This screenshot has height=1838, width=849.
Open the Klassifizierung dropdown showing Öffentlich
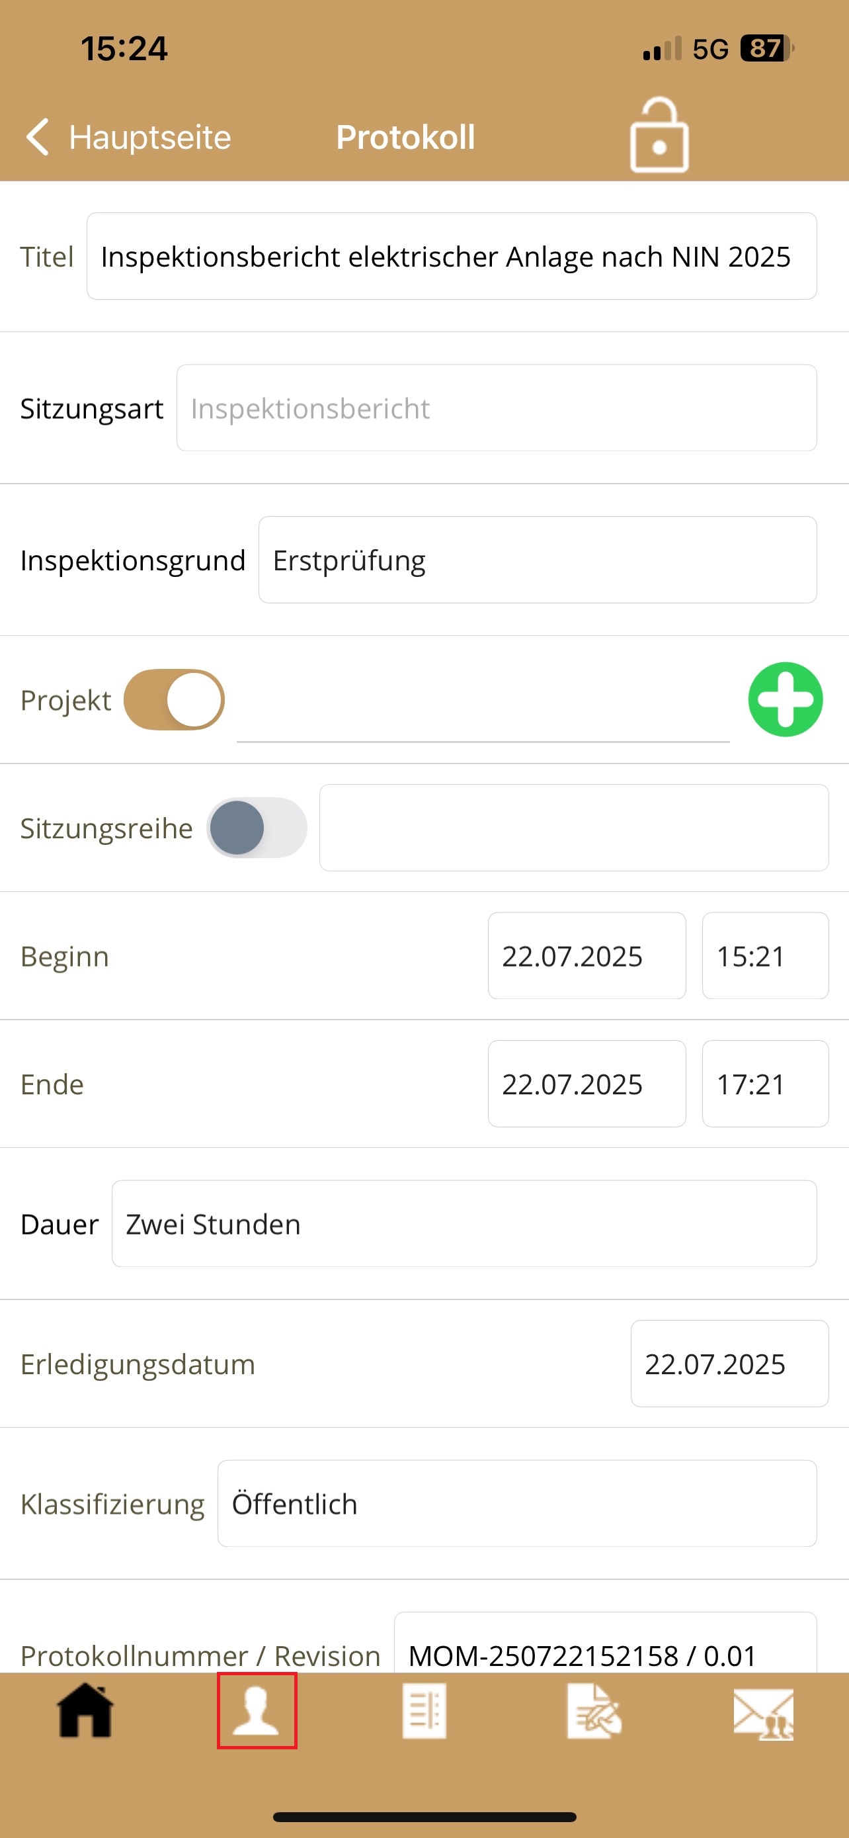[x=516, y=1503]
